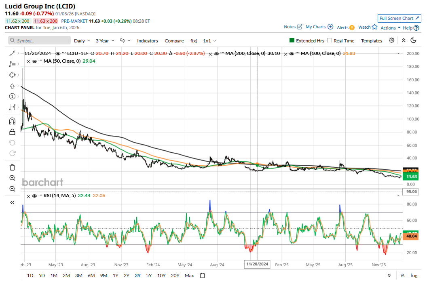Toggle the Extended Hrs checkbox
This screenshot has height=282, width=429.
click(292, 40)
